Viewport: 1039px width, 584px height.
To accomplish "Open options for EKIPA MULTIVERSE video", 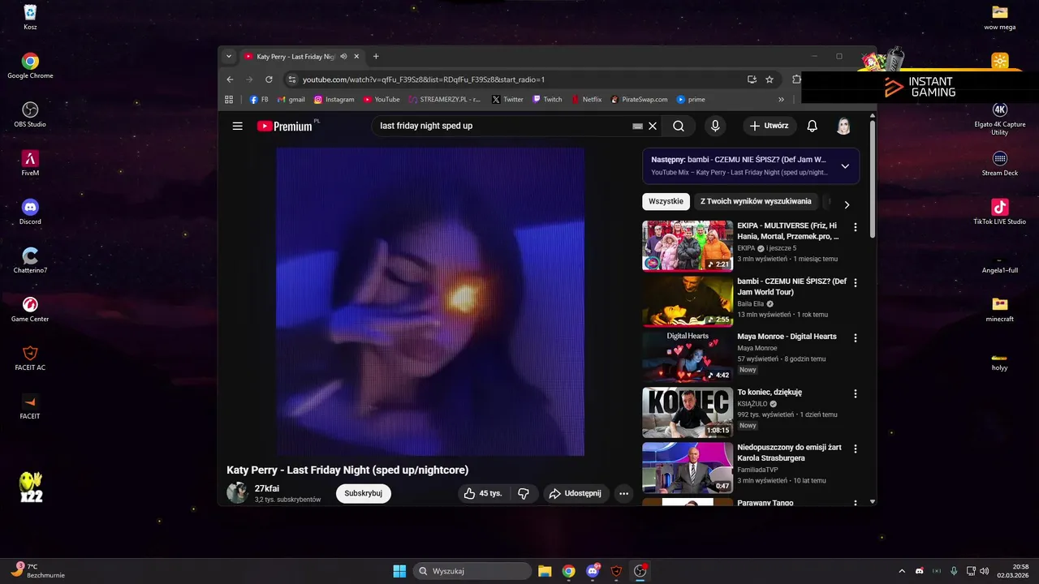I will tap(855, 228).
